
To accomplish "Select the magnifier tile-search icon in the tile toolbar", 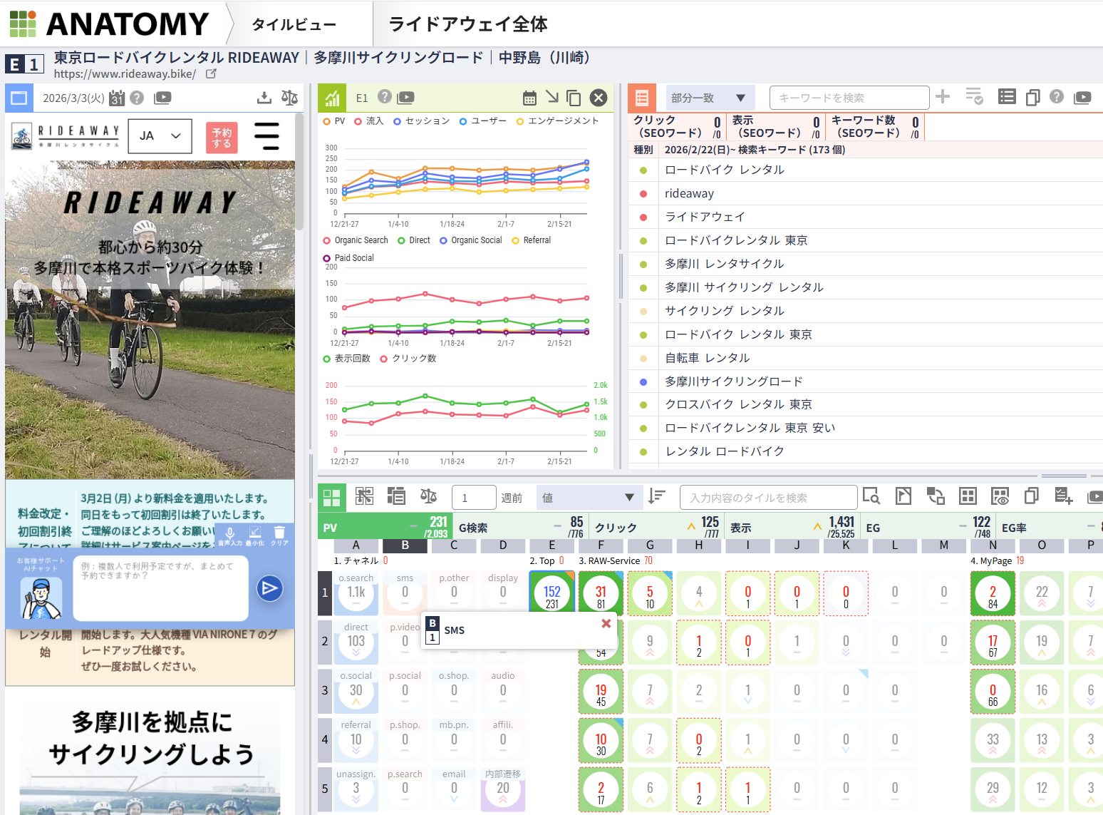I will pyautogui.click(x=871, y=497).
